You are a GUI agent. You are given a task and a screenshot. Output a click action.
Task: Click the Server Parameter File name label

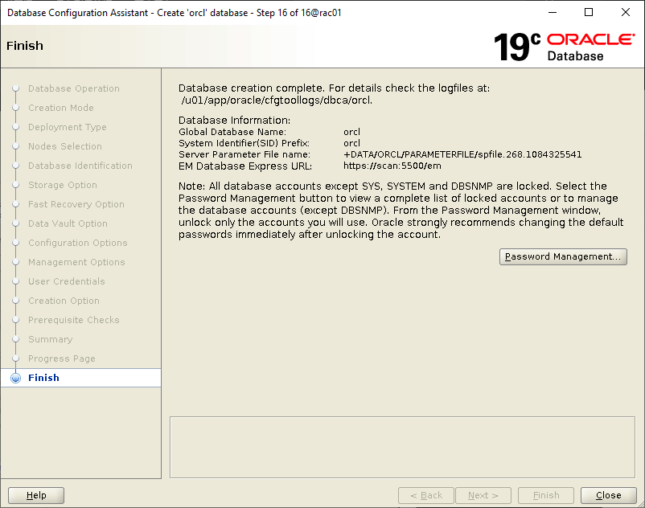(x=244, y=154)
